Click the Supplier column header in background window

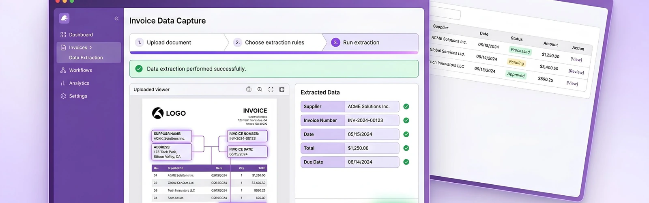click(441, 27)
